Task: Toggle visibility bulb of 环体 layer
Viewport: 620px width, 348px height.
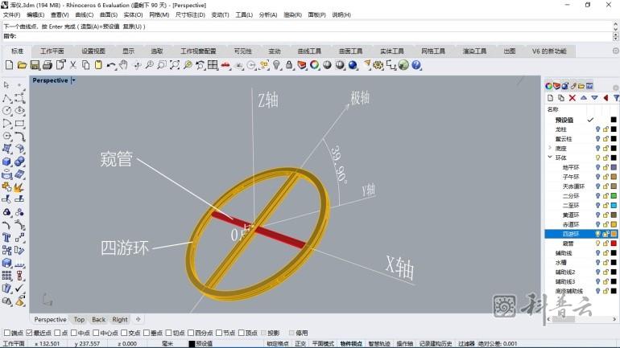Action: (x=597, y=158)
